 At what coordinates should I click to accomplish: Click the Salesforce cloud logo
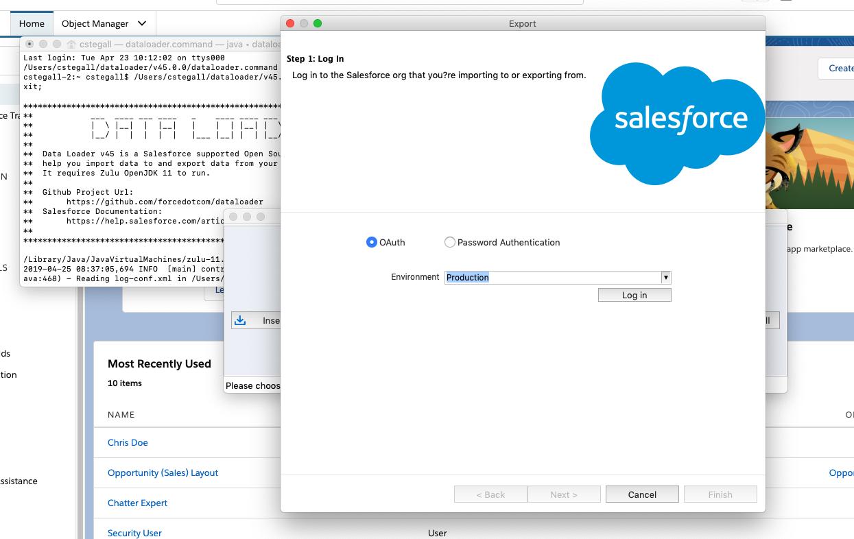(676, 123)
